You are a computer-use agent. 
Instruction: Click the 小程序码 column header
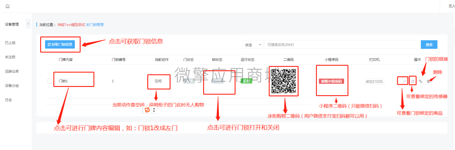point(332,60)
